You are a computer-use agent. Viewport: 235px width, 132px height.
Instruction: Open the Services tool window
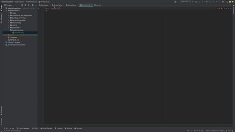78,128
